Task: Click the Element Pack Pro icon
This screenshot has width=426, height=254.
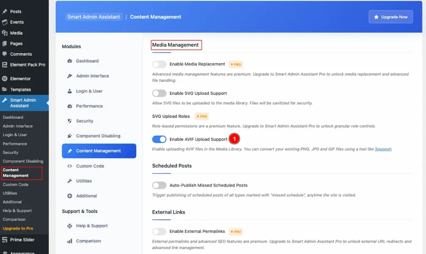Action: (x=5, y=64)
